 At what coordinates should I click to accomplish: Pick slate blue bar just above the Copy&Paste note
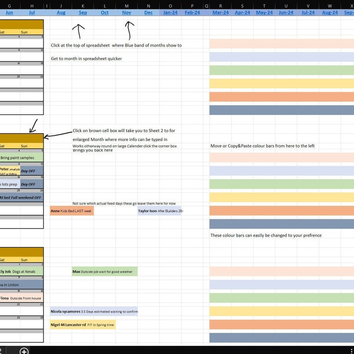coord(282,110)
